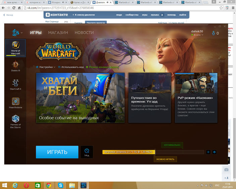Select the StarCraft II game icon

[15, 84]
